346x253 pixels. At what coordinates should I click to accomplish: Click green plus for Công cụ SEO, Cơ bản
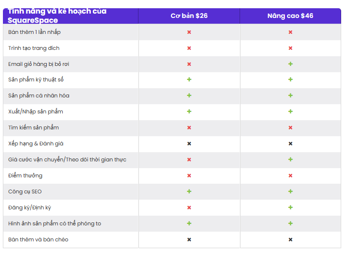coord(189,191)
